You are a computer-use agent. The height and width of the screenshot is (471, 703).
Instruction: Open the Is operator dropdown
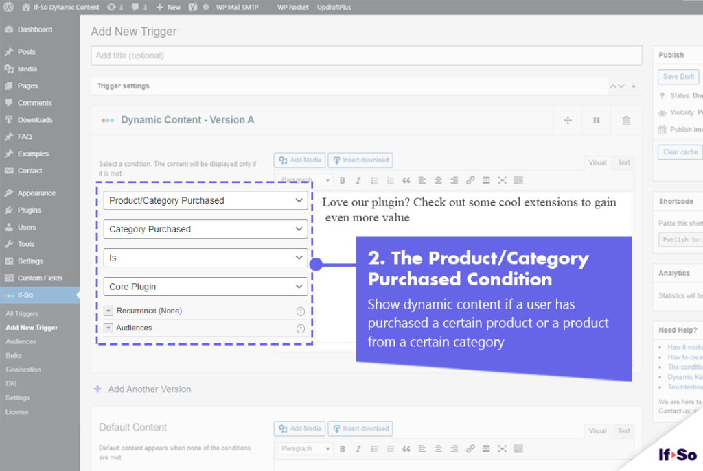205,258
